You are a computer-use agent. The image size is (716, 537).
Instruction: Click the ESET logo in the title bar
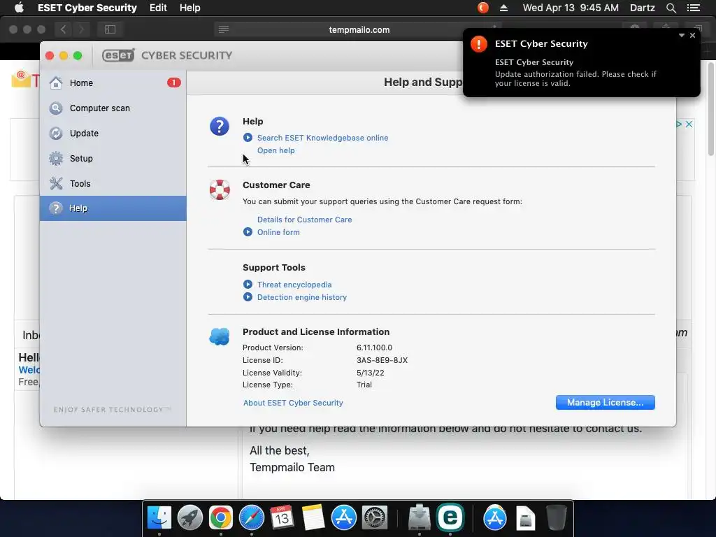118,55
